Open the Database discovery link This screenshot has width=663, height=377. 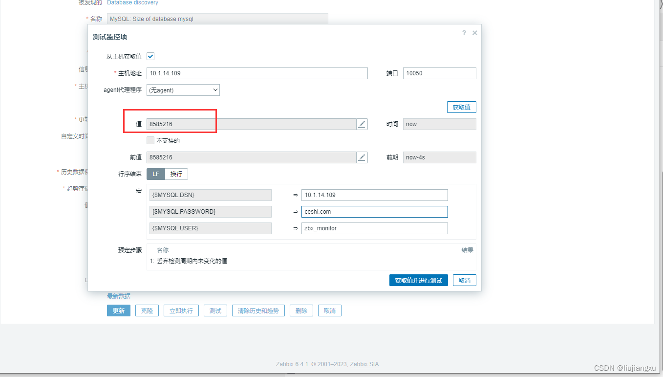click(x=132, y=2)
